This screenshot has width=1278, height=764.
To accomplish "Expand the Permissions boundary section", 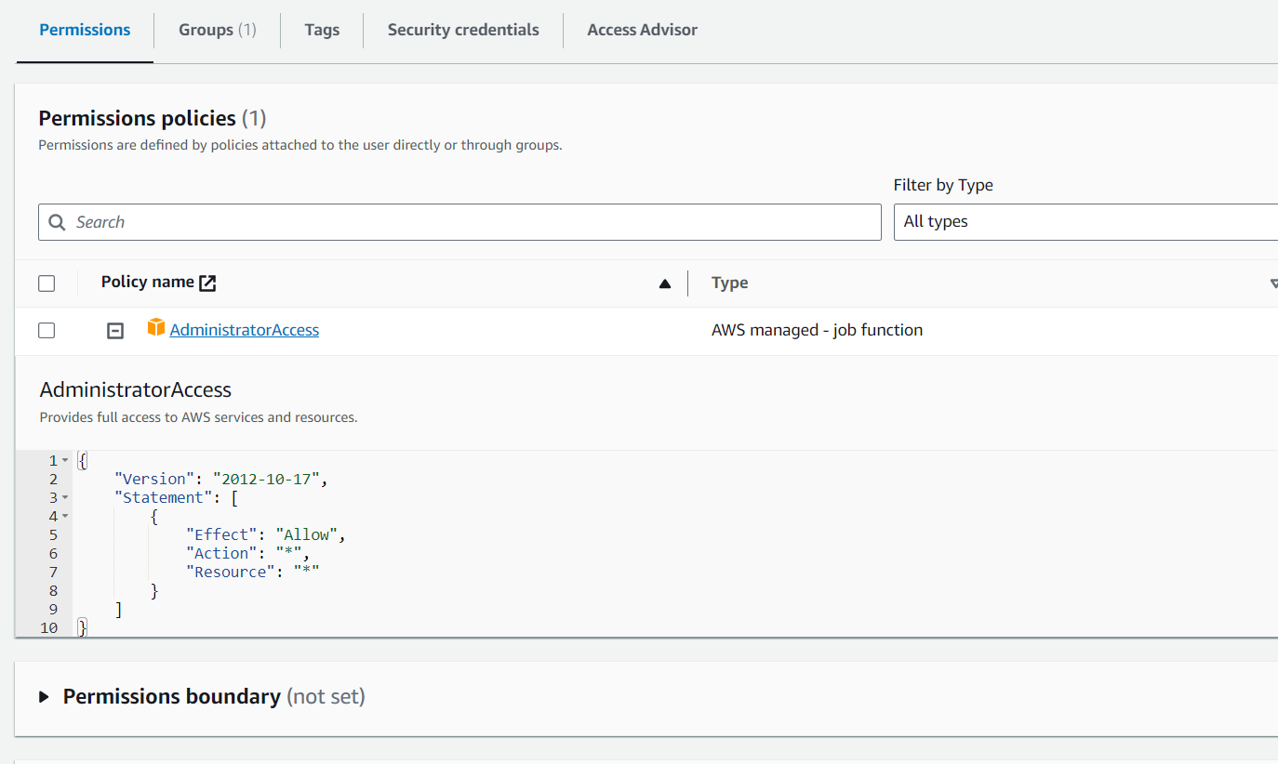I will pyautogui.click(x=44, y=697).
